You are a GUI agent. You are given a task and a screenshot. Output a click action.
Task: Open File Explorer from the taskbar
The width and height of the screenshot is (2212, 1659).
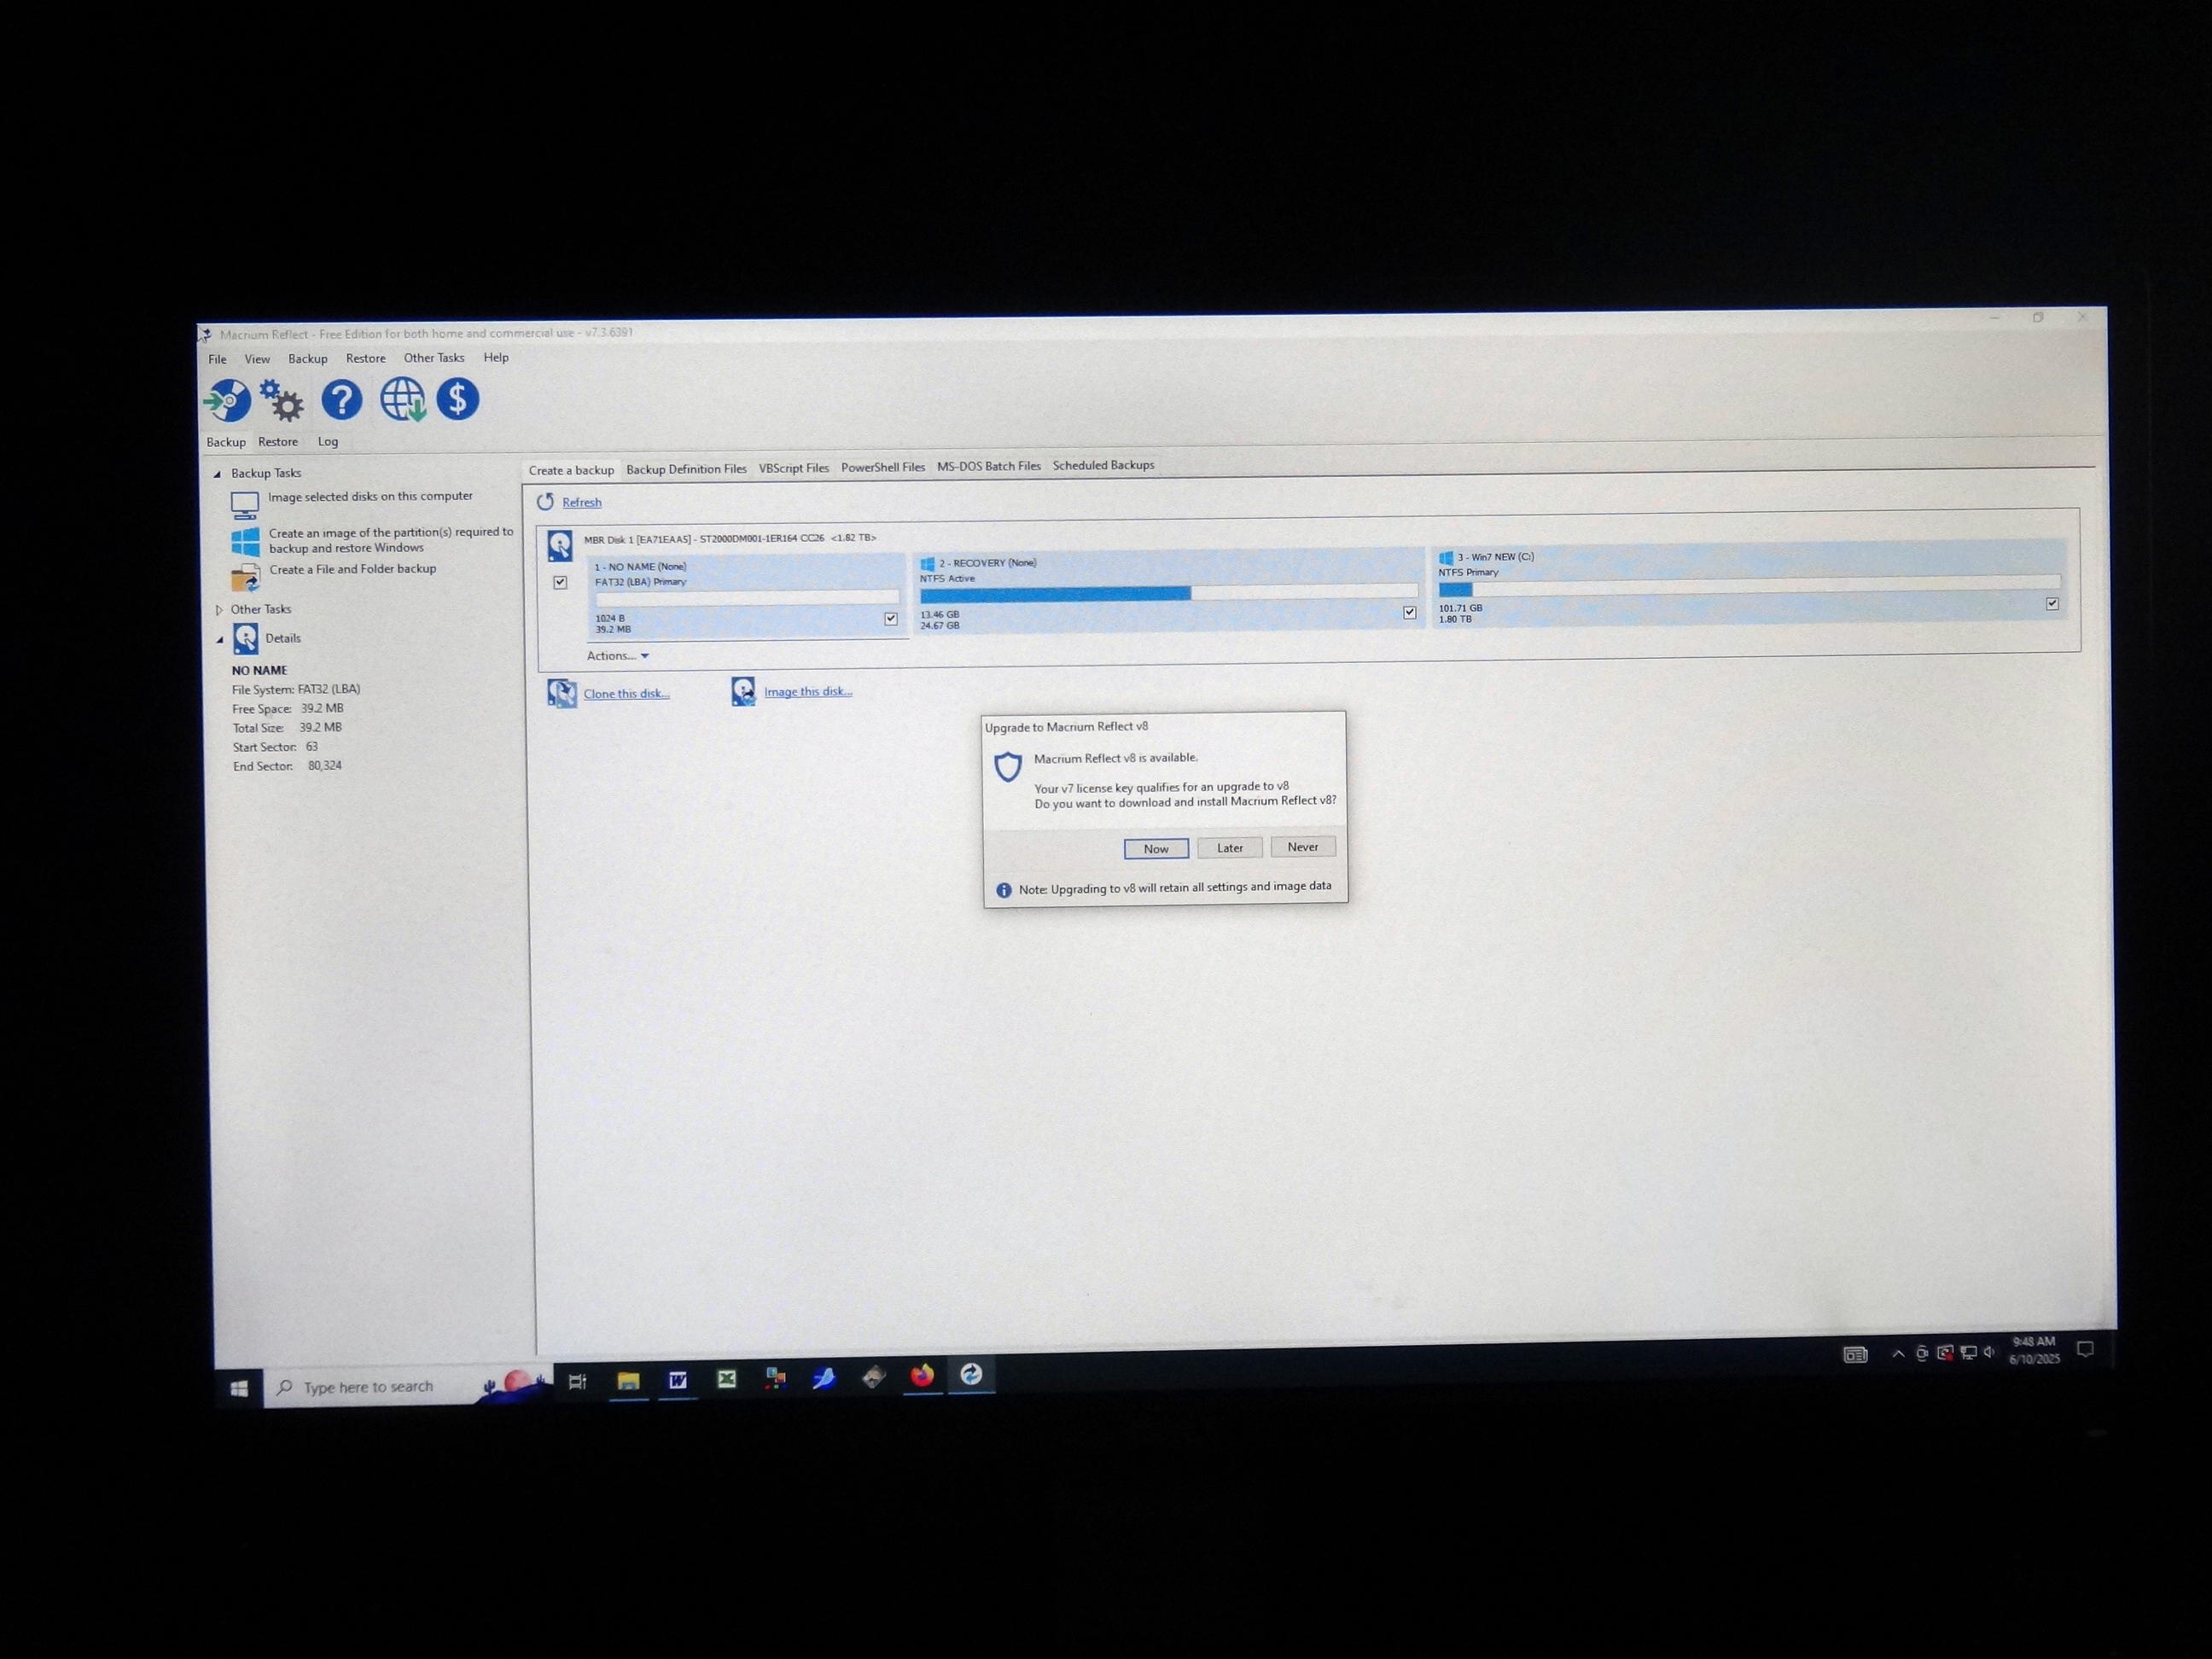tap(628, 1381)
